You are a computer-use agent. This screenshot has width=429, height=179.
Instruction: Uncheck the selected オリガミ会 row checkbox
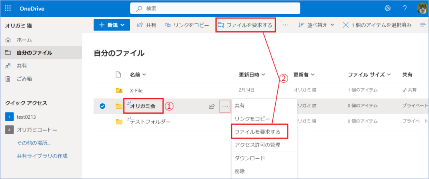[103, 106]
